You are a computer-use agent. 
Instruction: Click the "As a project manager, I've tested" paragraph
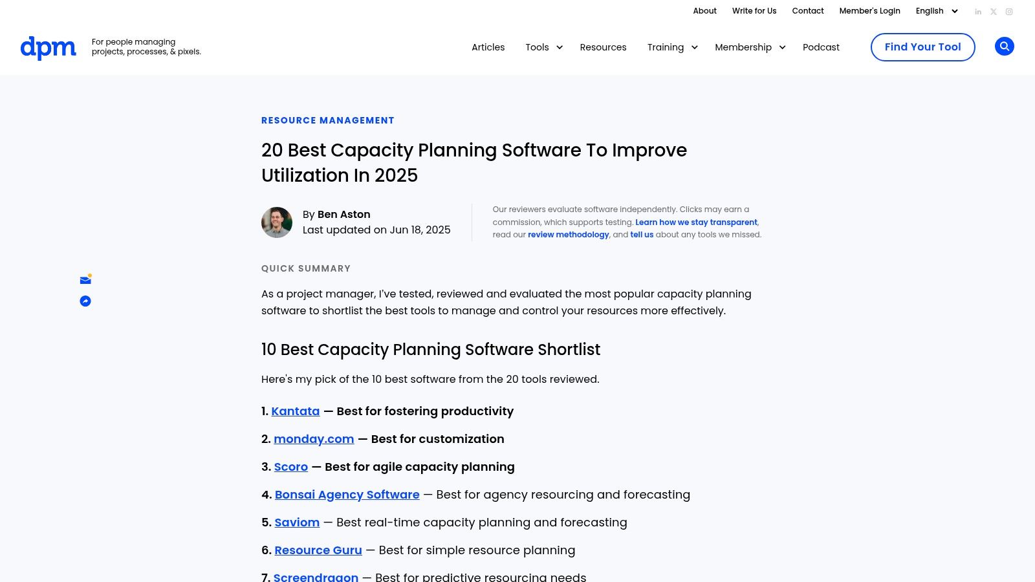tap(507, 303)
